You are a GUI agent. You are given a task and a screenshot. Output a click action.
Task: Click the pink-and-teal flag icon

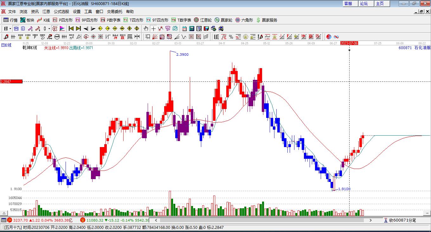tap(62, 29)
